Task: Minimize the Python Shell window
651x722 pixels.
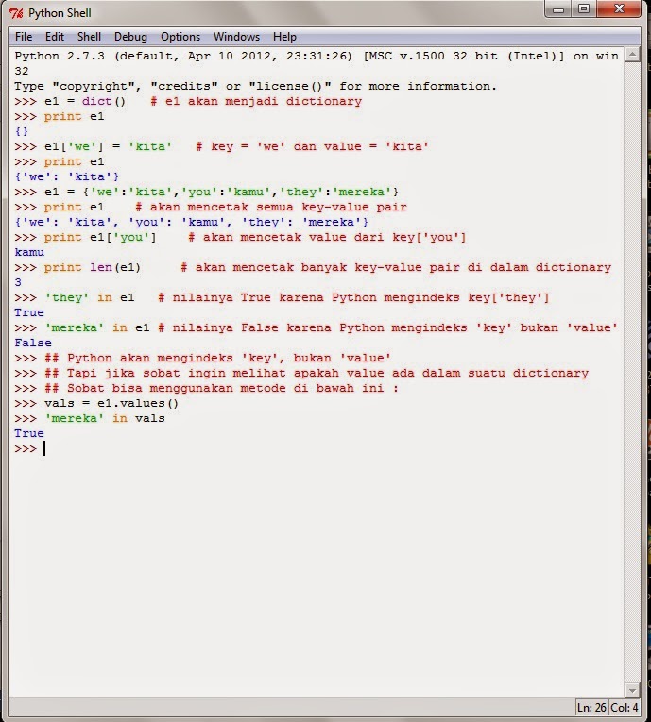Action: click(x=558, y=9)
